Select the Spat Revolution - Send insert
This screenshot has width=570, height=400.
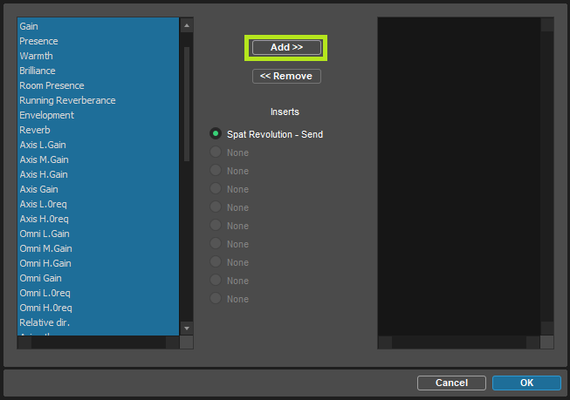215,134
